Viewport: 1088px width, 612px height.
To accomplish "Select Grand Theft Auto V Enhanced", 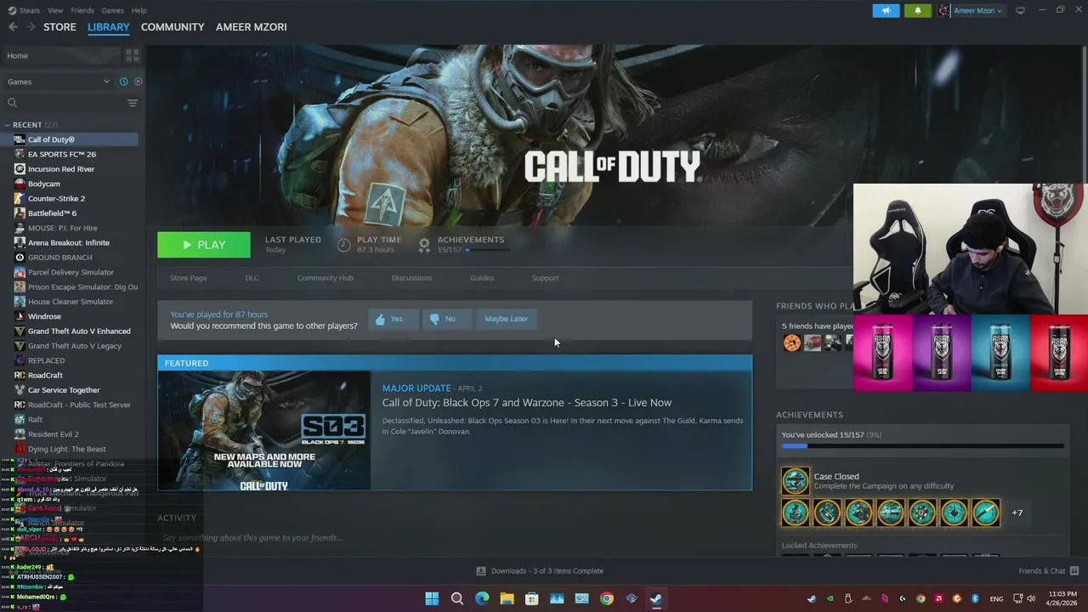I will (x=79, y=331).
